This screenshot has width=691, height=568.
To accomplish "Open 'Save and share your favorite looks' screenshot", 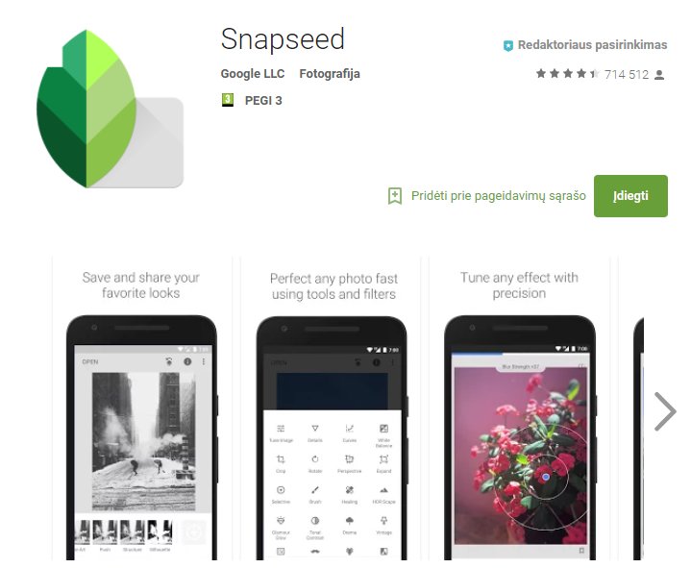I will pos(141,408).
